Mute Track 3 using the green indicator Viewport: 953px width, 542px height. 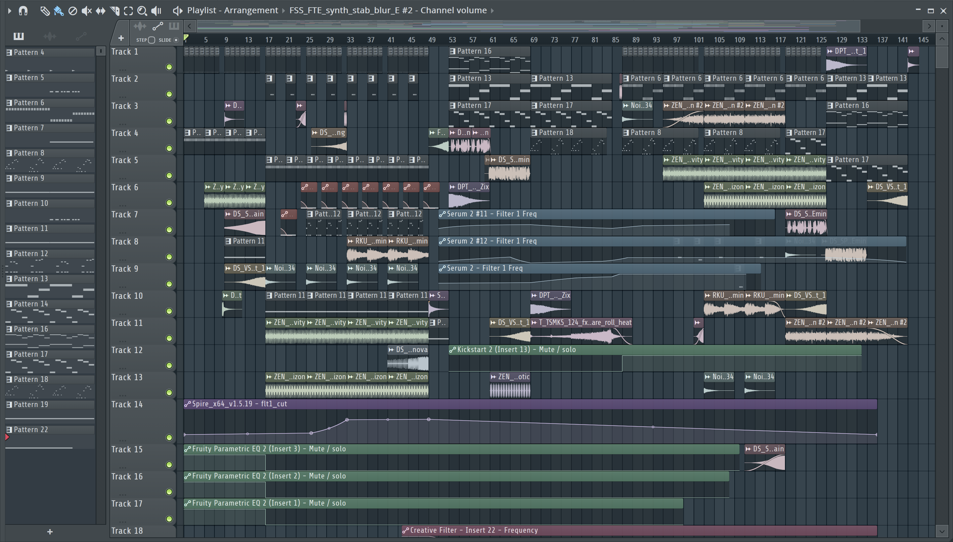click(x=169, y=121)
